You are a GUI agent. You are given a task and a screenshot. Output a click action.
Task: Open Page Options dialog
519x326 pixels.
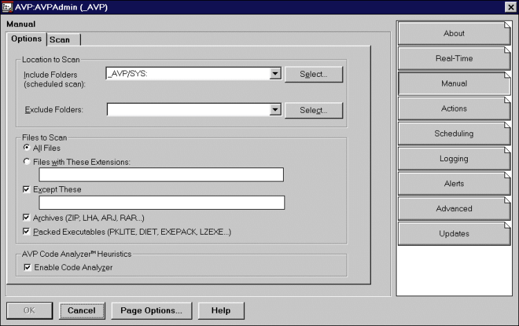[152, 311]
